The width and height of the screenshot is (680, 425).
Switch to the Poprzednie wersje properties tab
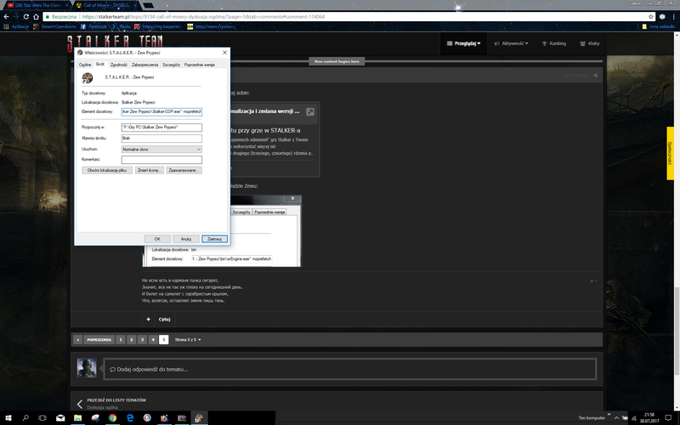[x=199, y=65]
